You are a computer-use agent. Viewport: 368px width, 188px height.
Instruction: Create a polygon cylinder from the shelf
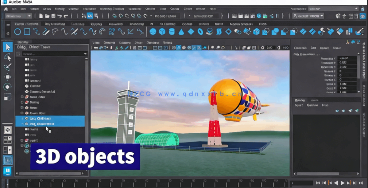(172, 32)
